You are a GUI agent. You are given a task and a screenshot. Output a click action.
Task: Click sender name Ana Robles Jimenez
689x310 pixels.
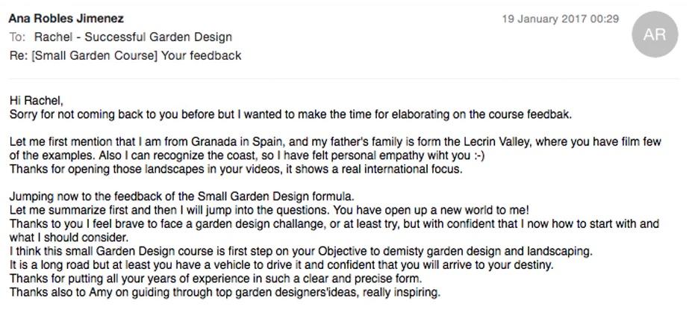pos(66,19)
